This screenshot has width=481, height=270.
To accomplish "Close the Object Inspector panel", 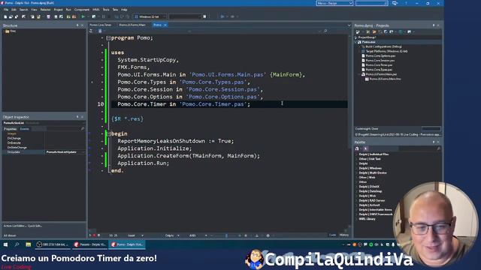I will tap(82, 117).
